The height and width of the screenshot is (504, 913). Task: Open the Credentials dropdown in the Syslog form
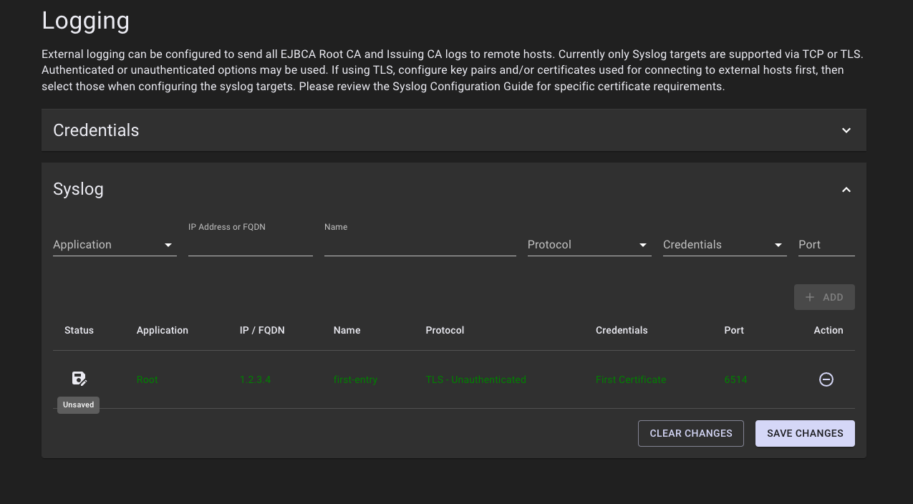[x=724, y=245]
